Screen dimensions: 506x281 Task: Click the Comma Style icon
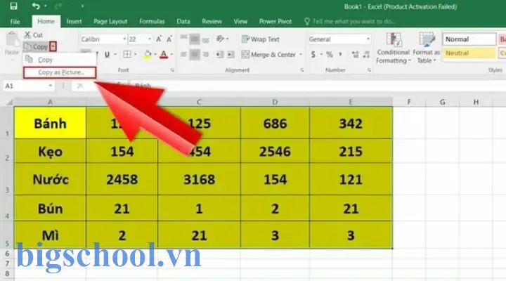click(x=340, y=55)
